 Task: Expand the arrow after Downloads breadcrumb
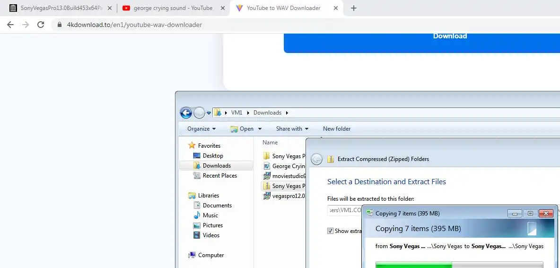[x=287, y=113]
